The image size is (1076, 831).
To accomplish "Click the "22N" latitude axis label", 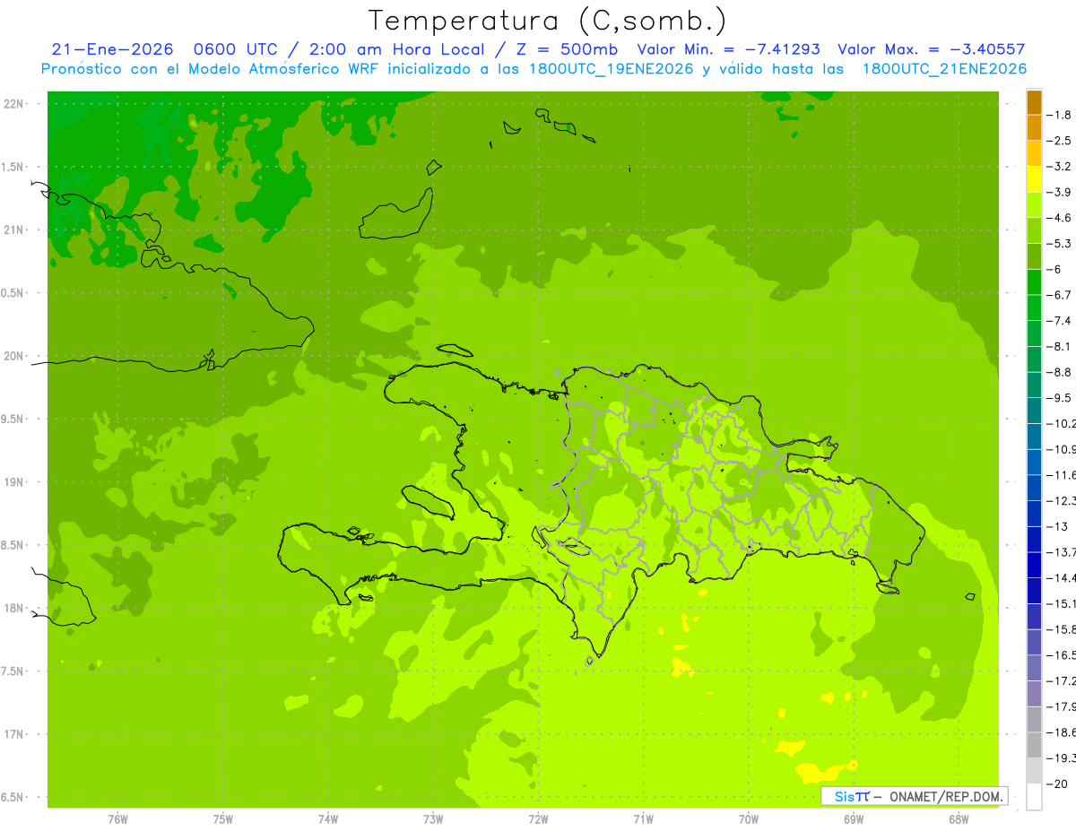I will pos(15,104).
